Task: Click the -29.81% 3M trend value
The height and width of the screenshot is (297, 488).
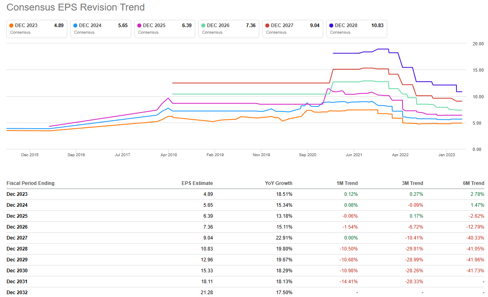Action: [414, 249]
